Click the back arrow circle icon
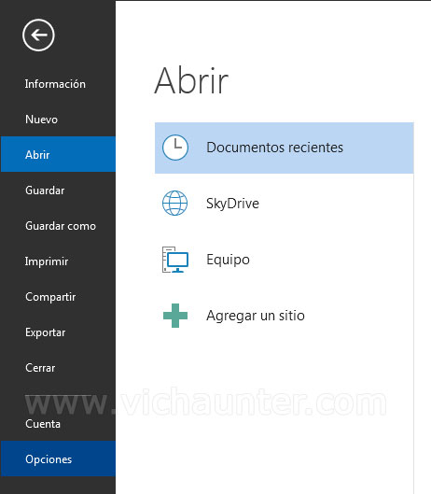The width and height of the screenshot is (431, 494). (x=38, y=35)
